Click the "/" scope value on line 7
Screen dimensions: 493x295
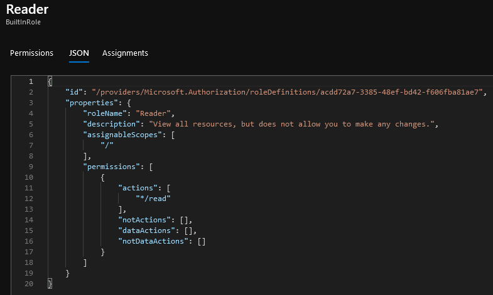107,145
